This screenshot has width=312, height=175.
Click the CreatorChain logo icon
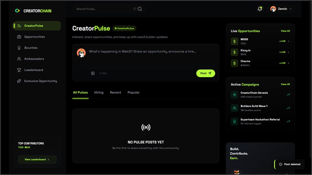tap(17, 11)
